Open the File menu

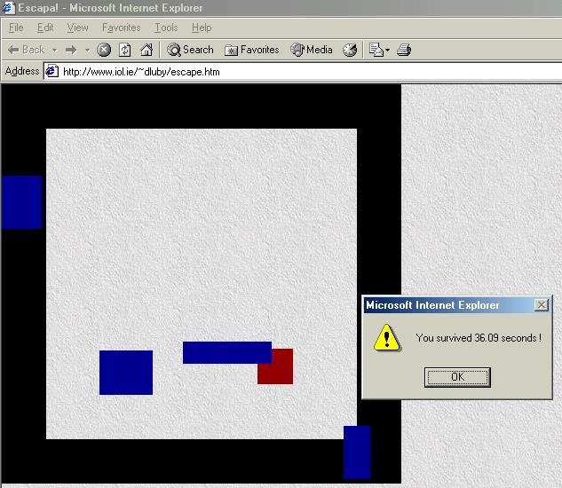coord(16,28)
